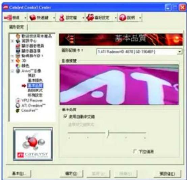This screenshot has height=180, width=187.
Task: Collapse the Avivo Video tree node
Action: coord(12,71)
